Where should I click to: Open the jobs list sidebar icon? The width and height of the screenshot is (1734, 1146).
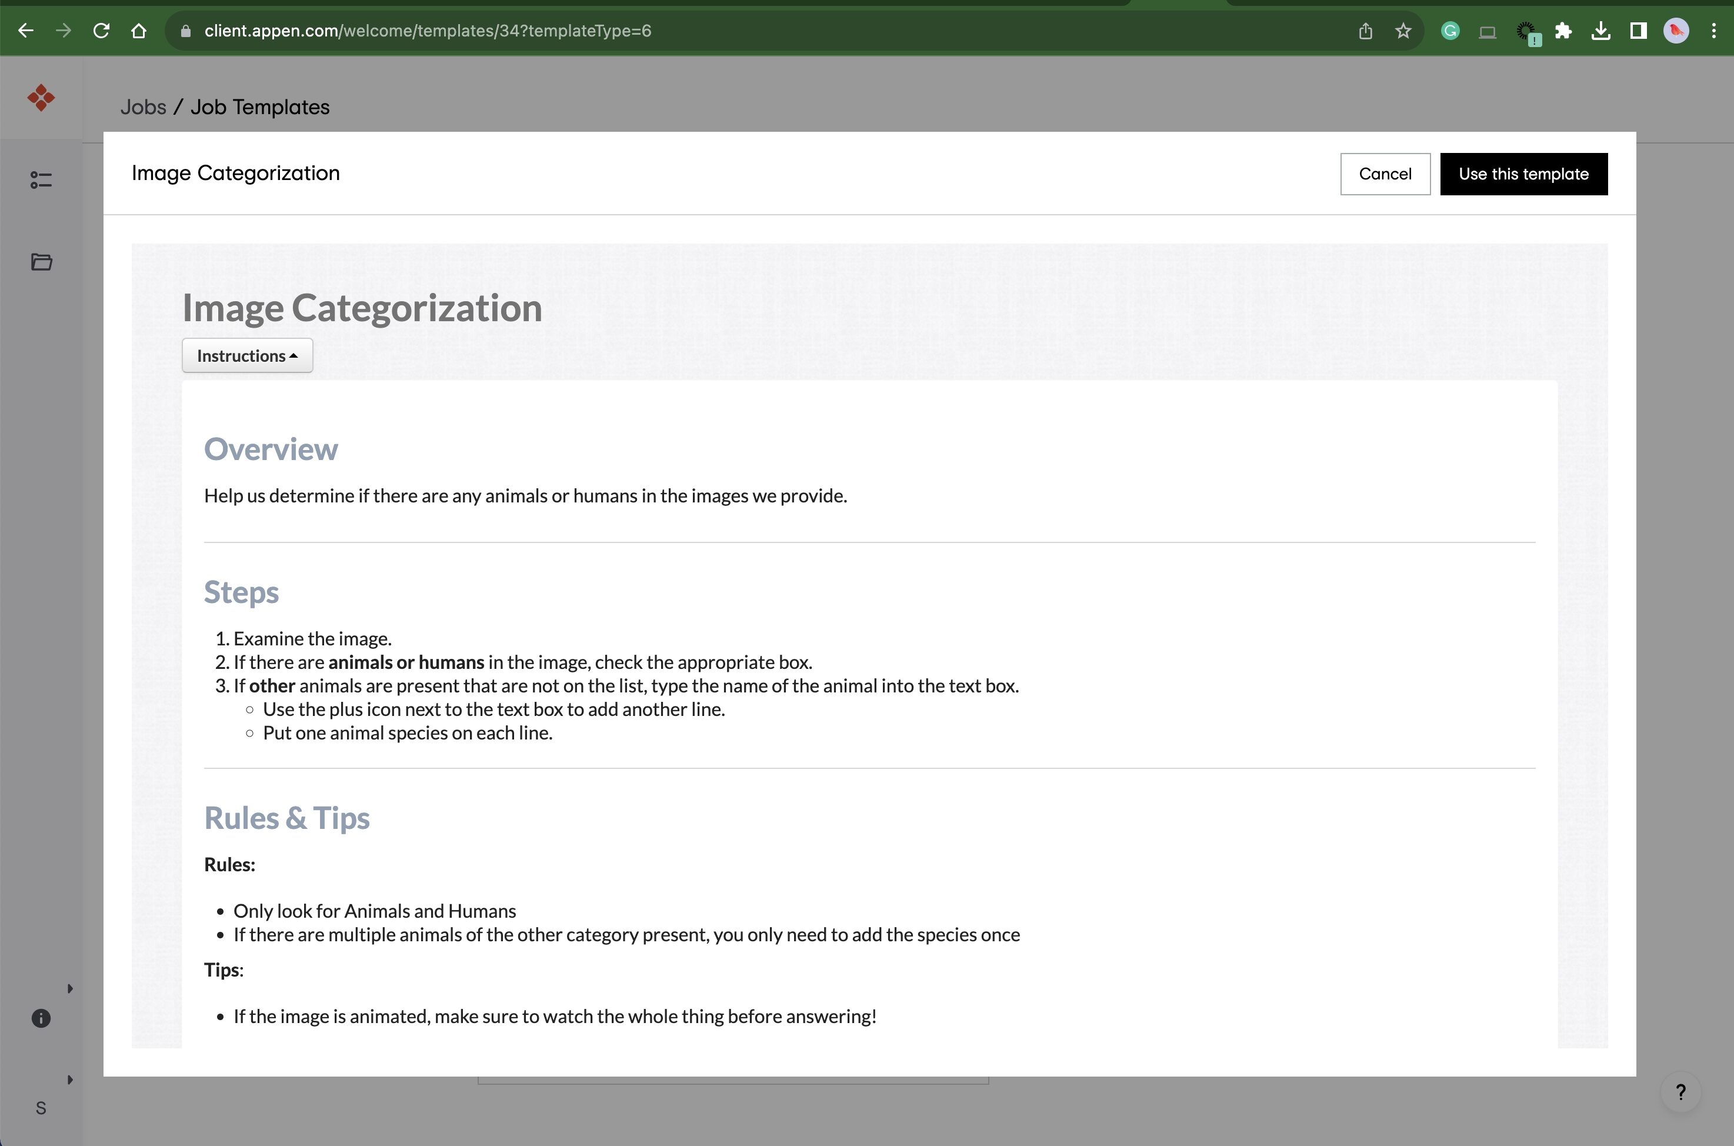(x=41, y=180)
